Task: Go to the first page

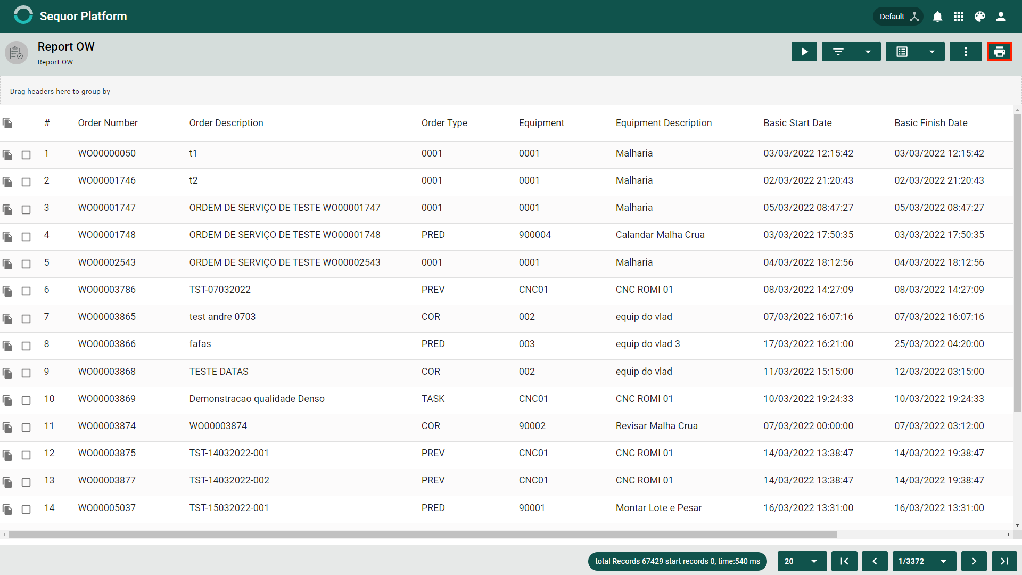Action: [844, 561]
